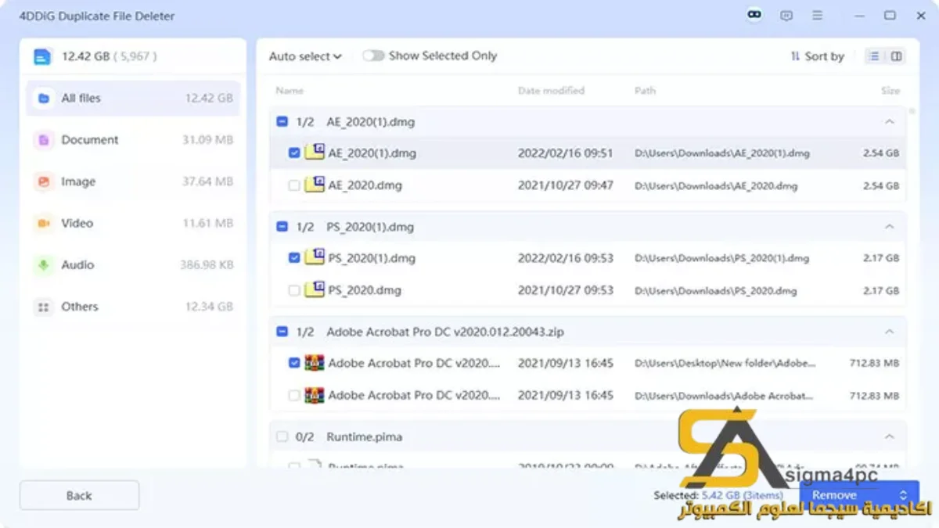Click the Size column header

pos(890,91)
